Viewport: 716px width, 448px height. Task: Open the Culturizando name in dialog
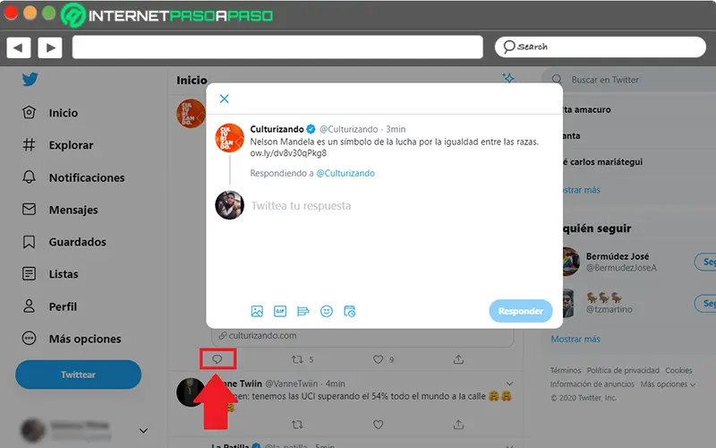click(277, 129)
